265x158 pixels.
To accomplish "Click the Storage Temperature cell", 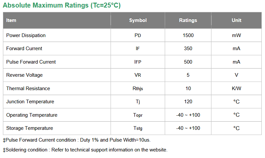I will [57, 128].
